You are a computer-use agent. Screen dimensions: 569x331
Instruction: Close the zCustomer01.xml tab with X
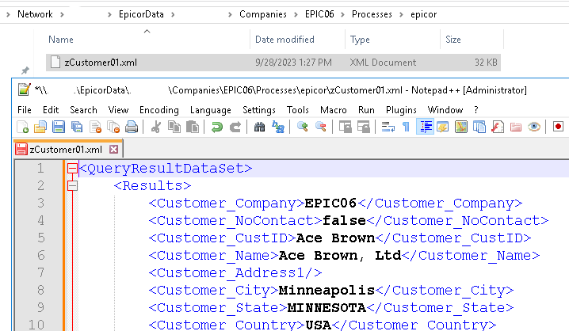click(113, 150)
